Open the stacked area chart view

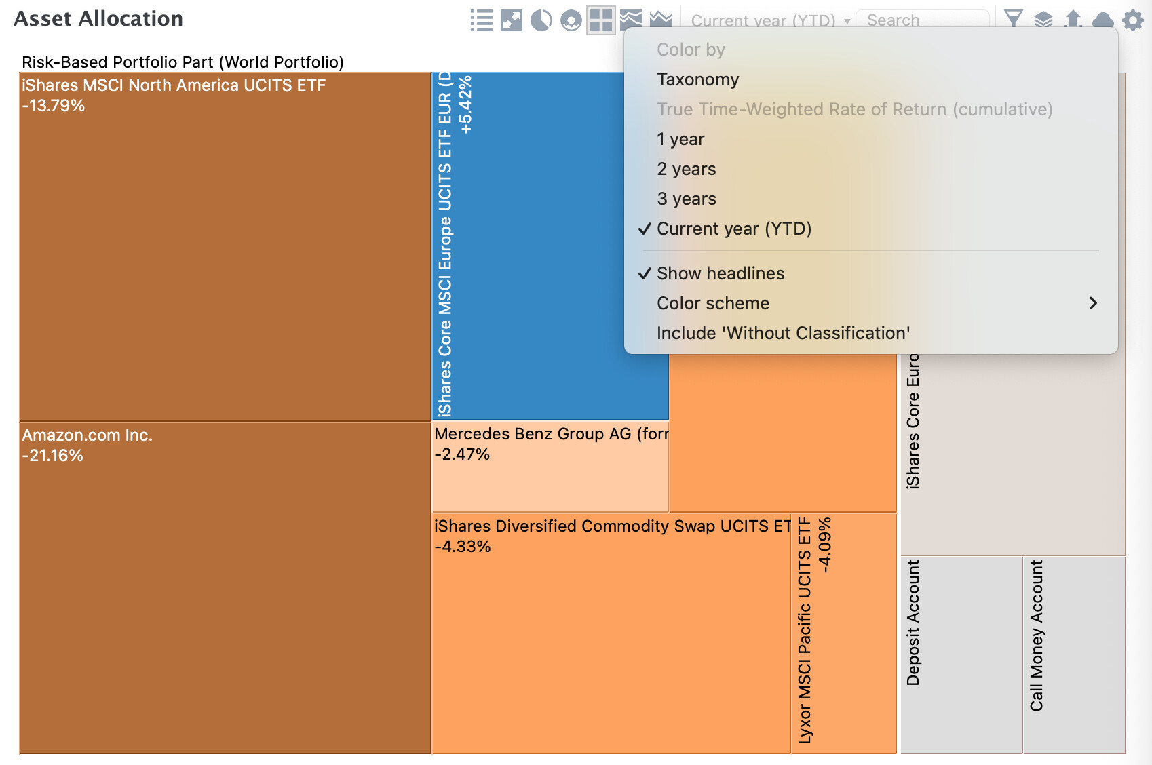630,19
